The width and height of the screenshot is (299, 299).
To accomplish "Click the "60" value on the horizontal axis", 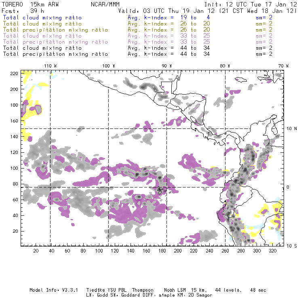I will pos(67,251).
